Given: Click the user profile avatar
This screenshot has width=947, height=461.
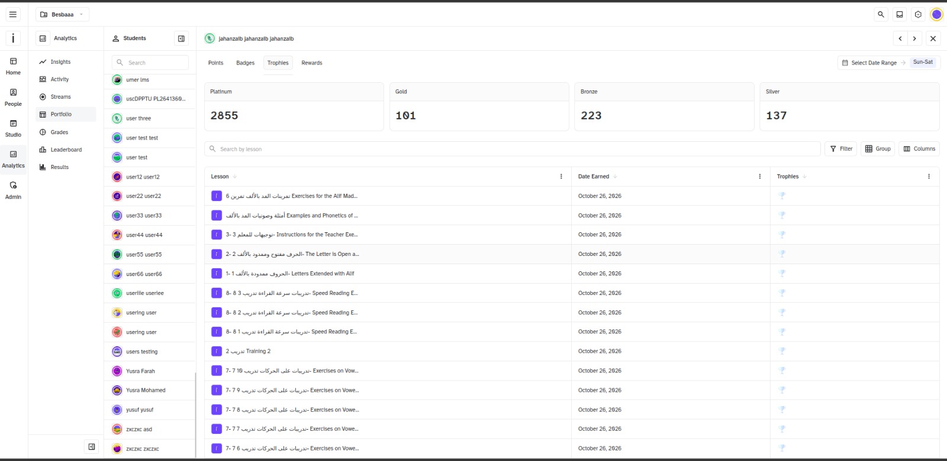Looking at the screenshot, I should 936,14.
